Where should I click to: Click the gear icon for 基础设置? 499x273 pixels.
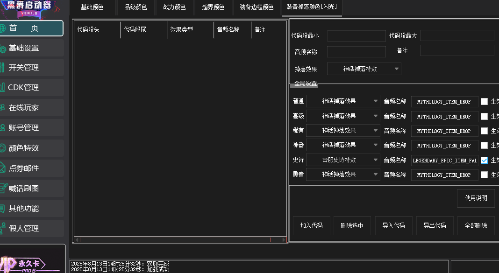(2, 49)
